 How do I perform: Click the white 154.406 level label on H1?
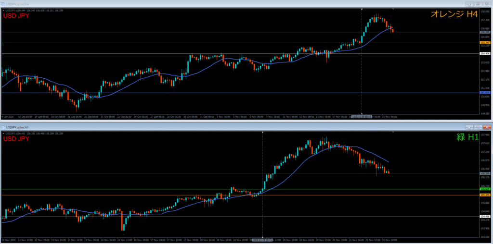pyautogui.click(x=485, y=217)
